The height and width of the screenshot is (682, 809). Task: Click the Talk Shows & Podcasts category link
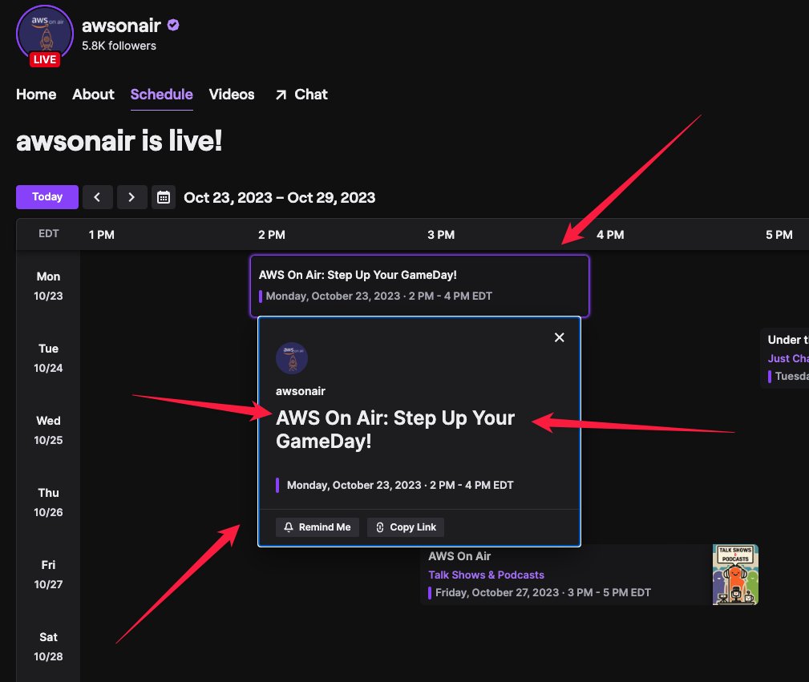tap(486, 575)
